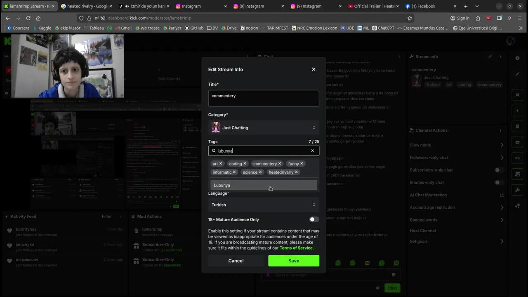Image resolution: width=528 pixels, height=297 pixels.
Task: Open the Terms of Service link
Action: click(296, 248)
